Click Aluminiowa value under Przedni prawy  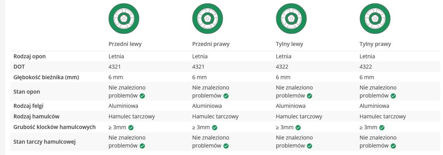click(x=207, y=106)
